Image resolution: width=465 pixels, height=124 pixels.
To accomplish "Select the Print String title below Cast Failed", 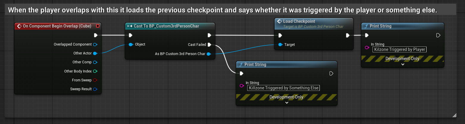I will pos(255,65).
